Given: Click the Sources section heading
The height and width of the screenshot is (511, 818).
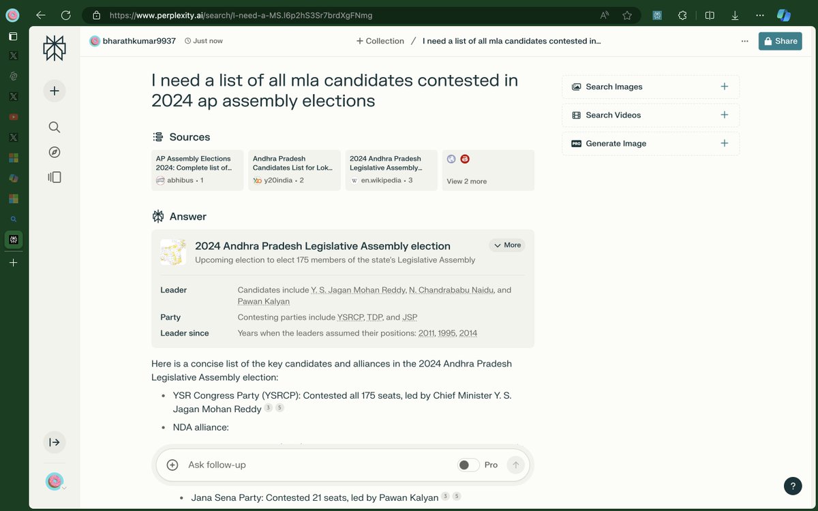Looking at the screenshot, I should pos(181,137).
